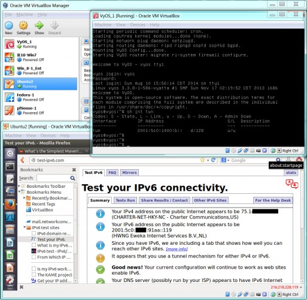Click search magnifier in Bookmarks sidebar
307x300 pixels.
coord(72,178)
